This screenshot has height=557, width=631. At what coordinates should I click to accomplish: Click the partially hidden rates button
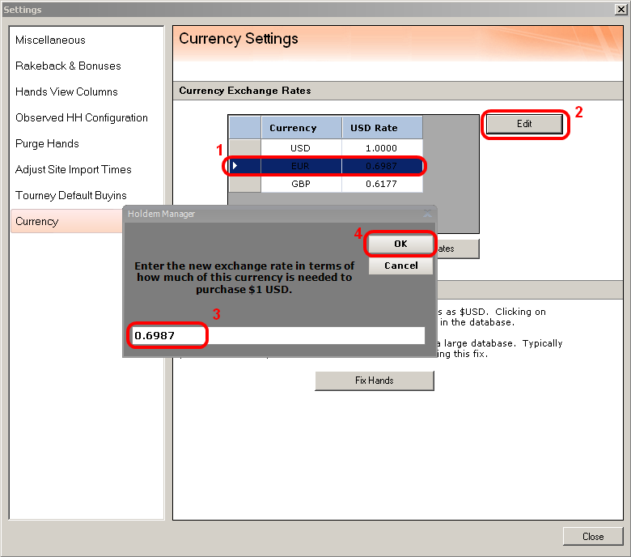point(458,249)
